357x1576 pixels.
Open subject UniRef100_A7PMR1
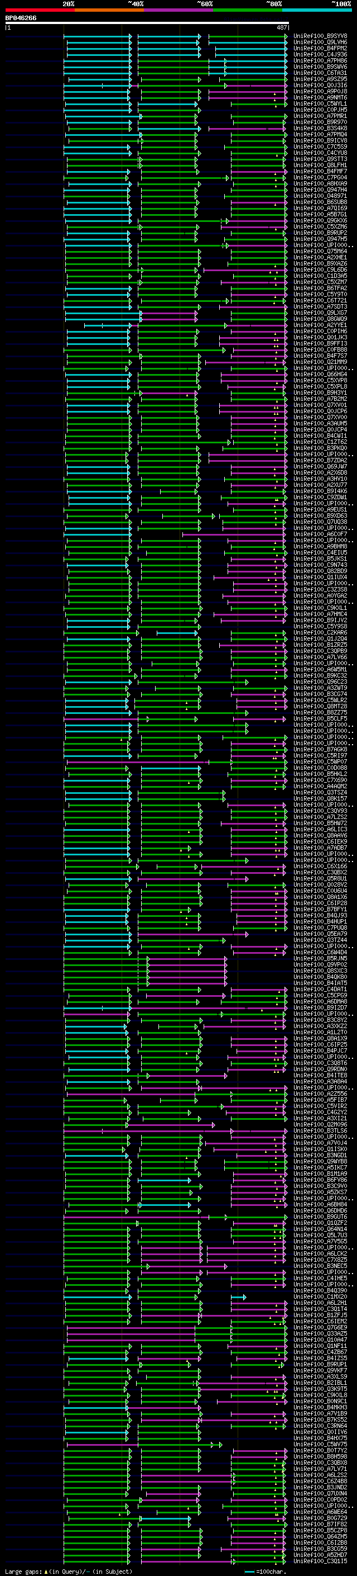(x=320, y=116)
